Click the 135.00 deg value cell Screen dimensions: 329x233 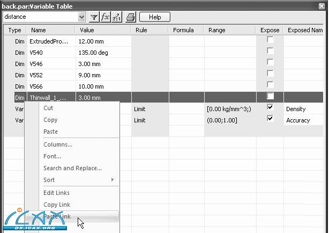tap(103, 53)
